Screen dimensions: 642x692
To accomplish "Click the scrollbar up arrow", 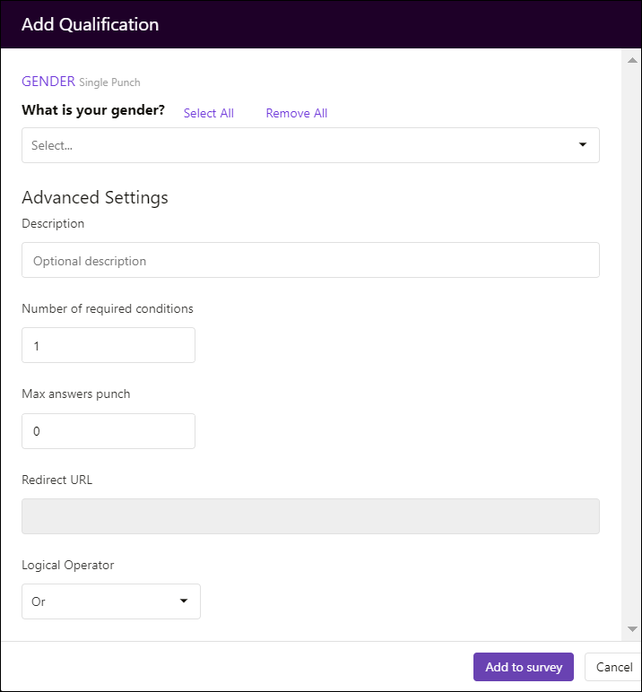I will pos(632,60).
